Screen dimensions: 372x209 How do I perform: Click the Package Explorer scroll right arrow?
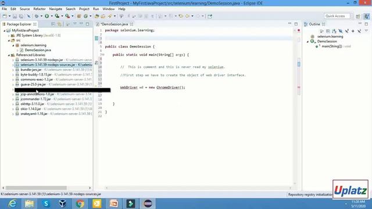point(90,188)
